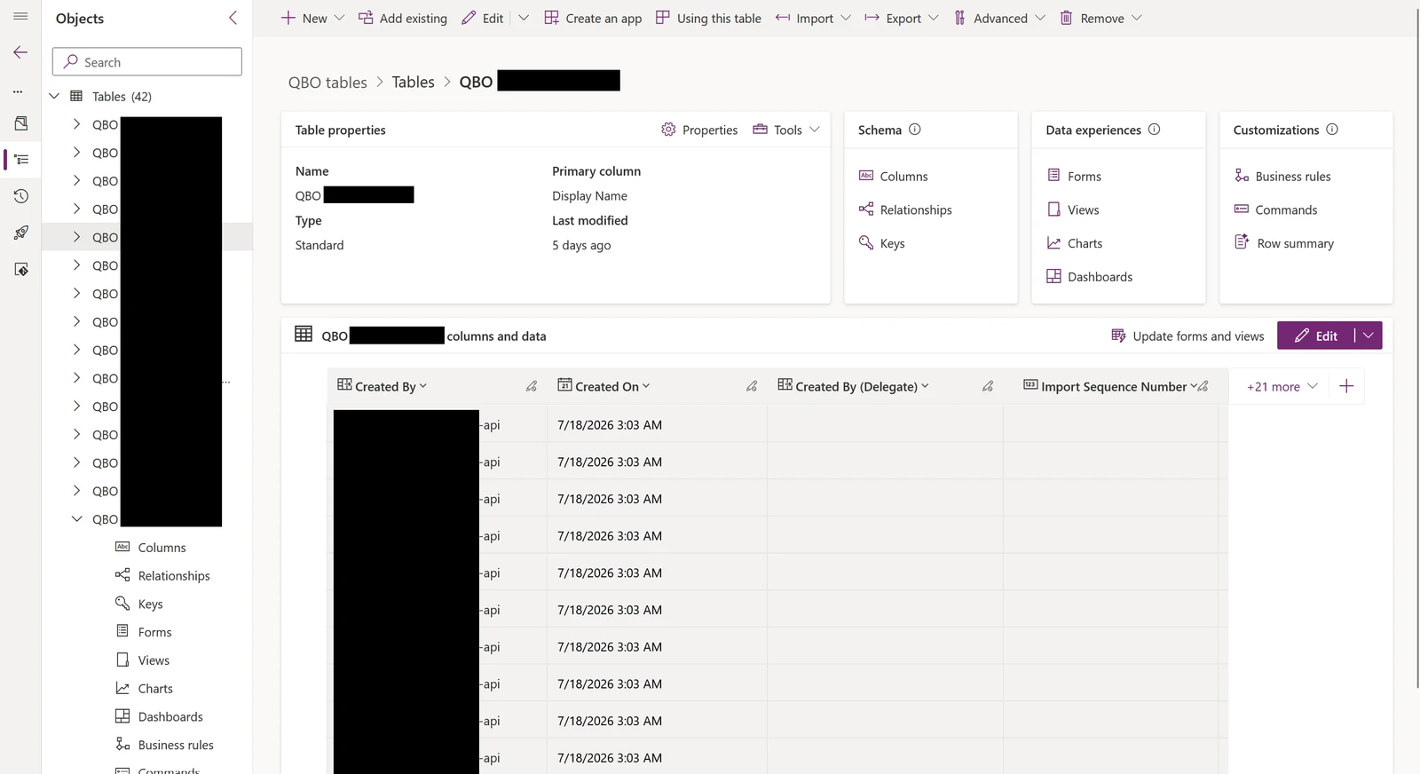Open the hamburger navigation menu

pyautogui.click(x=20, y=17)
